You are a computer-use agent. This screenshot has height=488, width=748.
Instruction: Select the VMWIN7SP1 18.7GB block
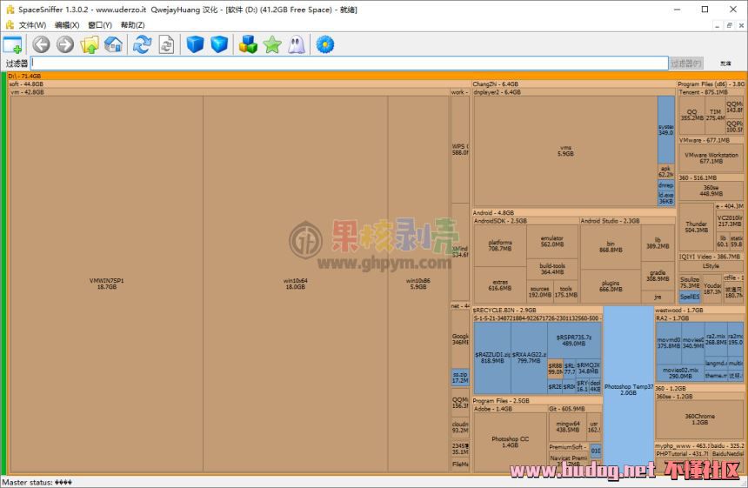106,284
